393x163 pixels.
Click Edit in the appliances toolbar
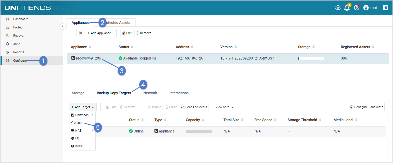[127, 33]
